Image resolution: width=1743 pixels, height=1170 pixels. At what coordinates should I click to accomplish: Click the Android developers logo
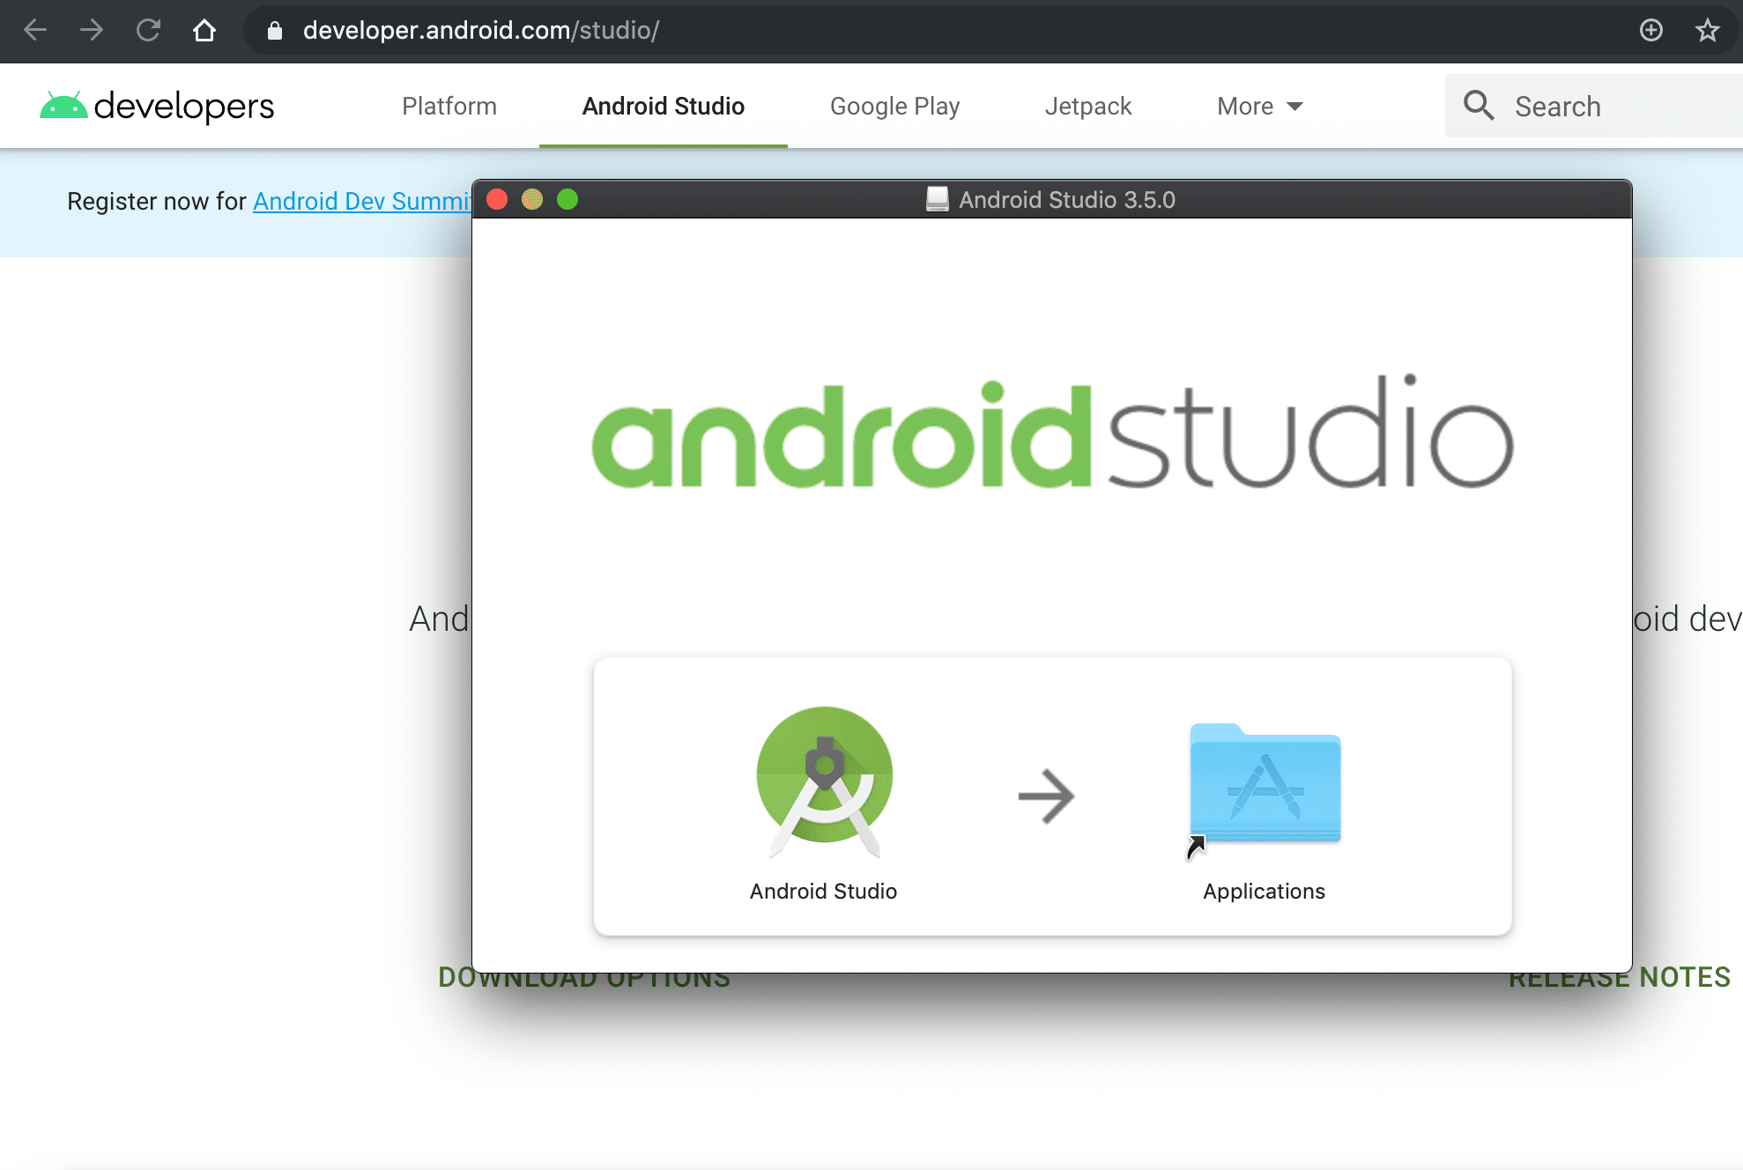[x=157, y=106]
